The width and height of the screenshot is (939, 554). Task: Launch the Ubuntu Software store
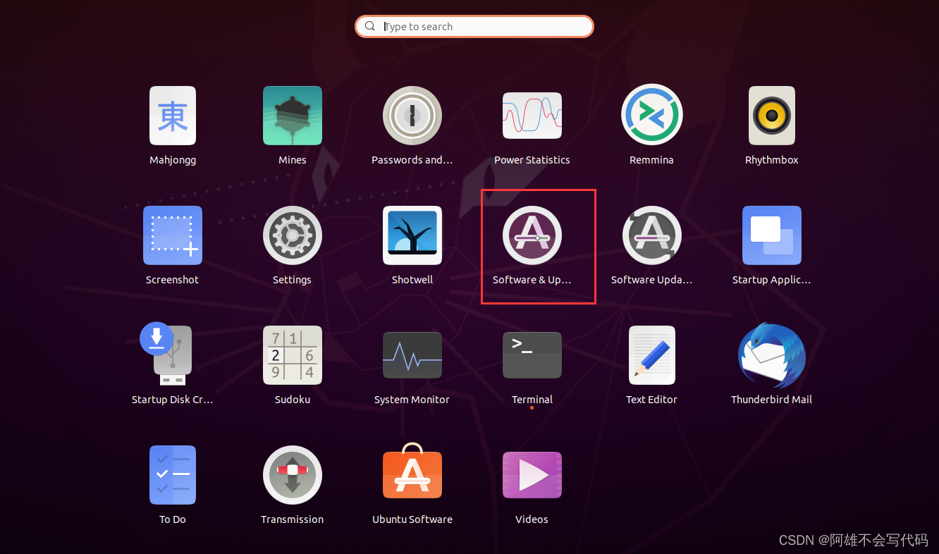(412, 471)
